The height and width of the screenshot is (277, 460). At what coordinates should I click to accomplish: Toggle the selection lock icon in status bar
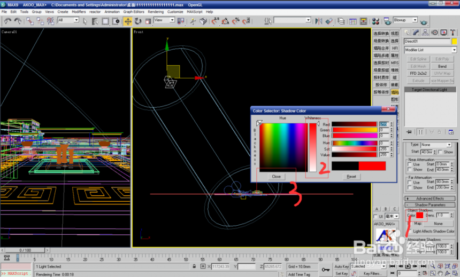coord(194,266)
